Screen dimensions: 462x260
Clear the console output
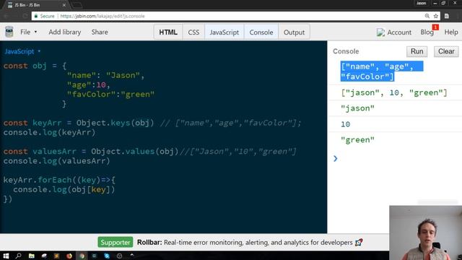pos(446,51)
